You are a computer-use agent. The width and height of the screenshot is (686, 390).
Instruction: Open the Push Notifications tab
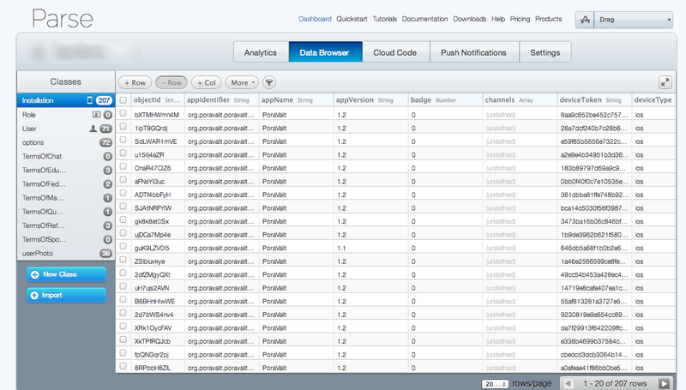pos(474,52)
